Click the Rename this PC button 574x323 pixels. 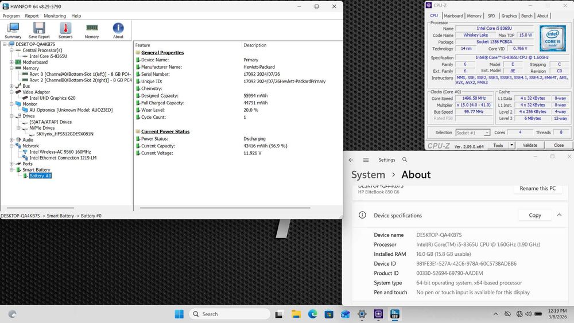(537, 188)
